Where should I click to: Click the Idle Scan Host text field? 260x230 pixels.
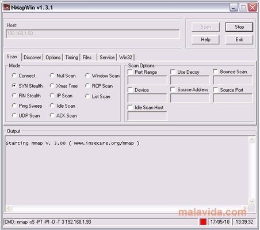tap(147, 116)
